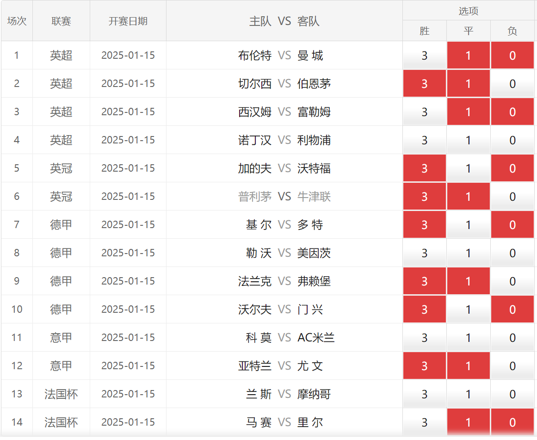Click the 选项 header label
Image resolution: width=537 pixels, height=440 pixels.
coord(468,11)
